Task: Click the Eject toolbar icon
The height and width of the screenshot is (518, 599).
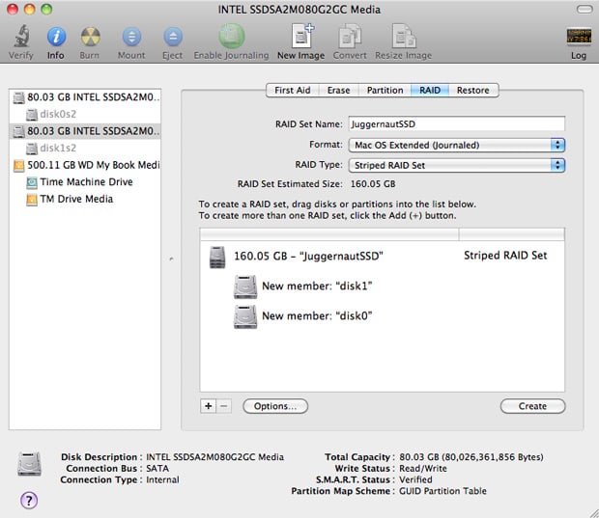Action: [173, 37]
